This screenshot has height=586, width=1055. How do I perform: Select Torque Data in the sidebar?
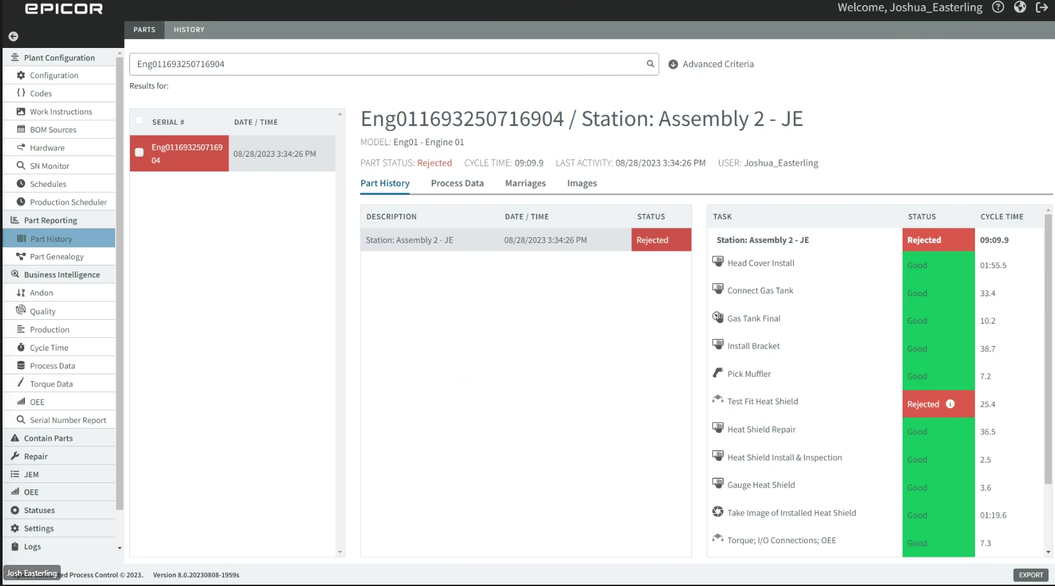pyautogui.click(x=51, y=383)
